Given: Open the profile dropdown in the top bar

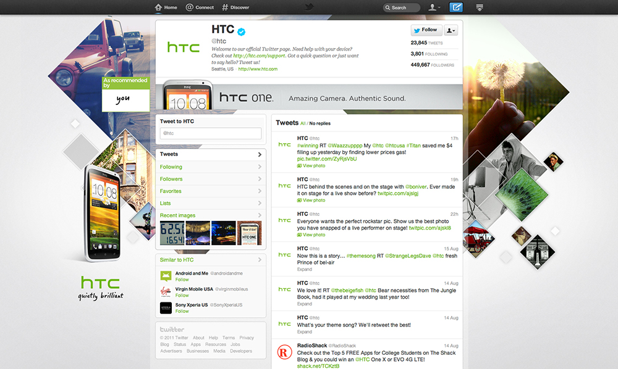Looking at the screenshot, I should tap(434, 7).
